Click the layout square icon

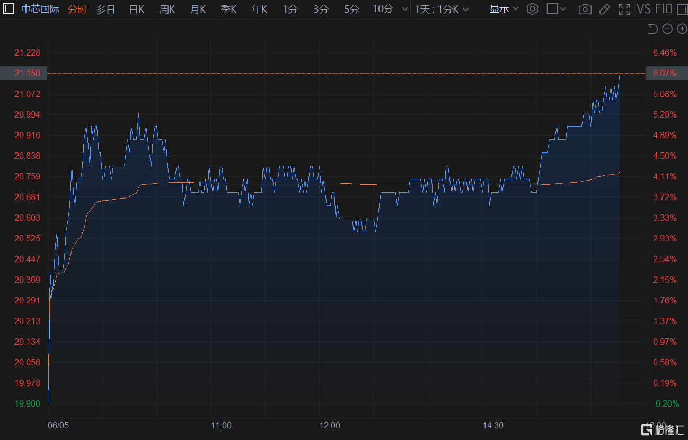[552, 9]
